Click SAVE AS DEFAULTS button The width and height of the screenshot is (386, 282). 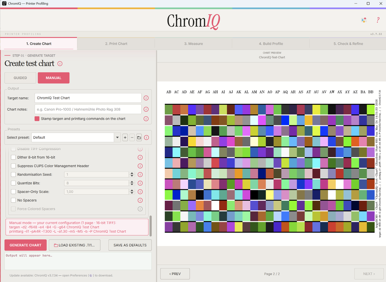[130, 245]
